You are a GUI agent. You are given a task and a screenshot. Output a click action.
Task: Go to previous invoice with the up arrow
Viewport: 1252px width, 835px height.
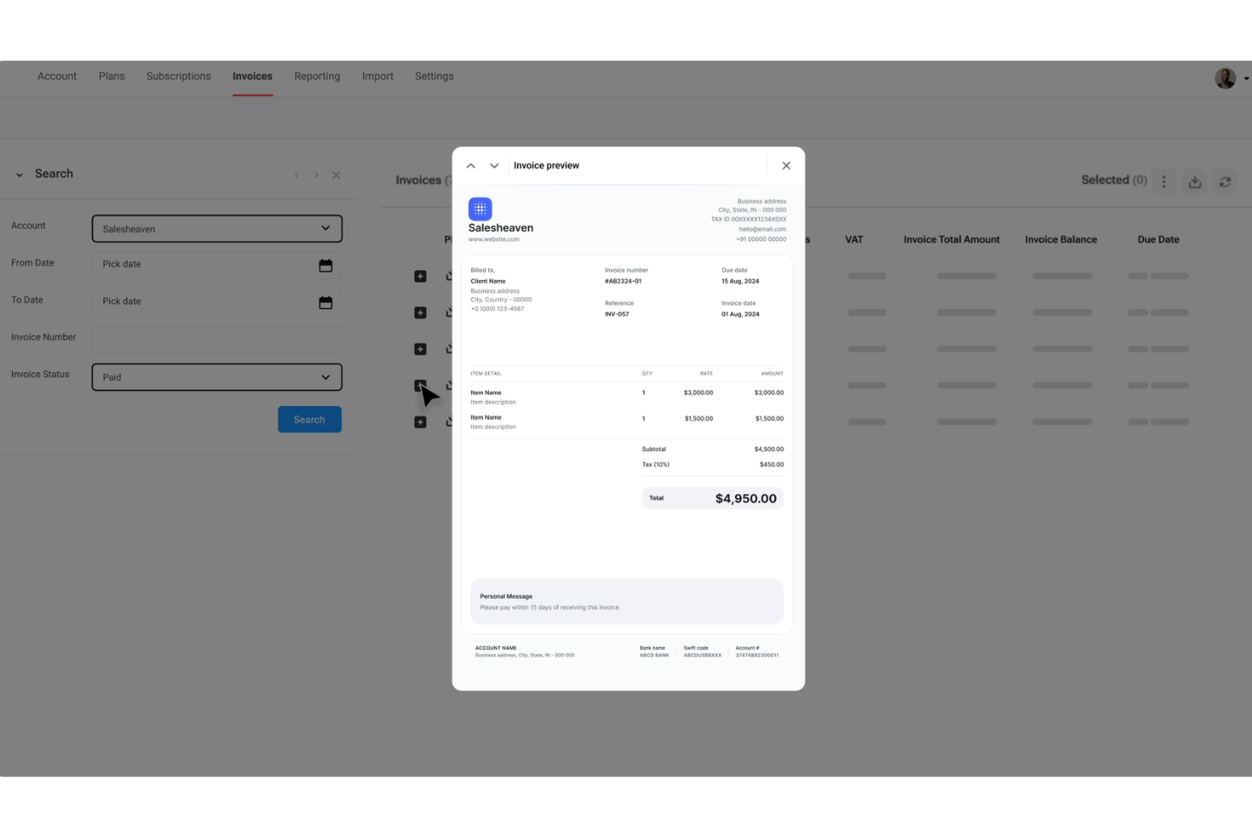[x=471, y=165]
